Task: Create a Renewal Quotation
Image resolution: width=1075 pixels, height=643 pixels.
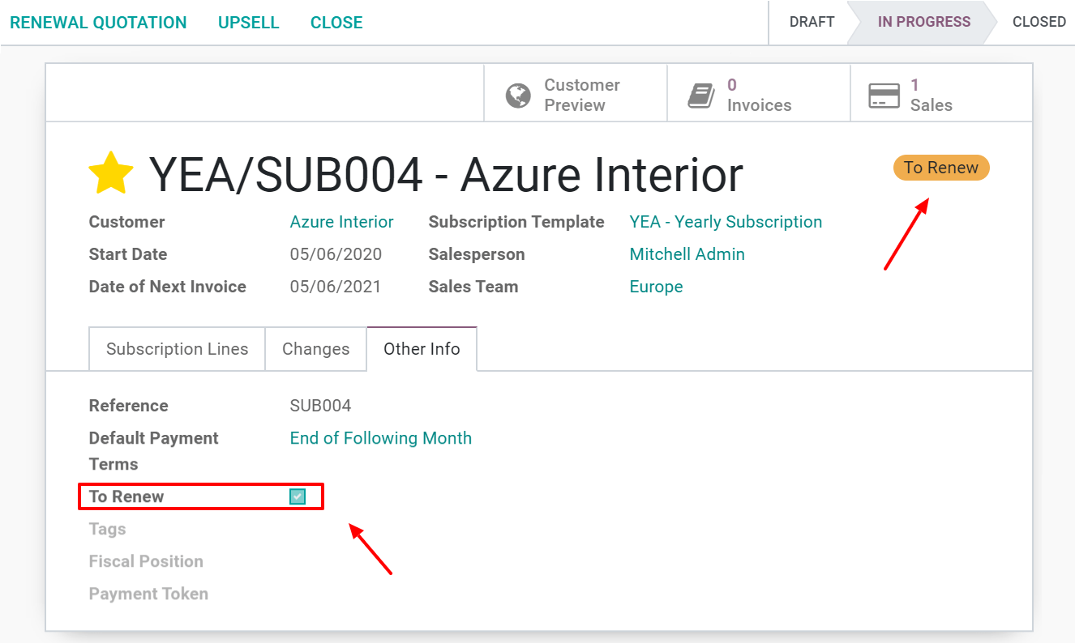Action: (x=98, y=22)
